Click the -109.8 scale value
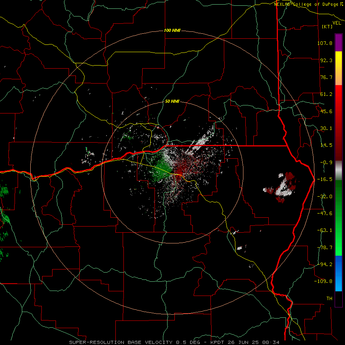The image size is (345, 345). pyautogui.click(x=323, y=281)
